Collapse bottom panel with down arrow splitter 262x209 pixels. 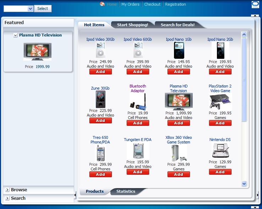click(x=255, y=208)
